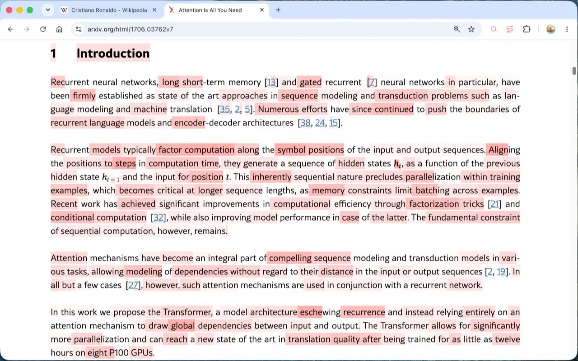The height and width of the screenshot is (361, 578).
Task: Open citation link 32
Action: pyautogui.click(x=158, y=218)
